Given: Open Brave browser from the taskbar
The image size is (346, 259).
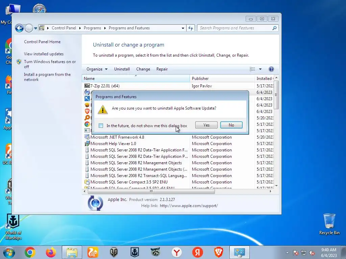Looking at the screenshot, I should (219, 252).
